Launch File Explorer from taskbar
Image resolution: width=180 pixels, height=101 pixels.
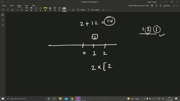coord(60,98)
